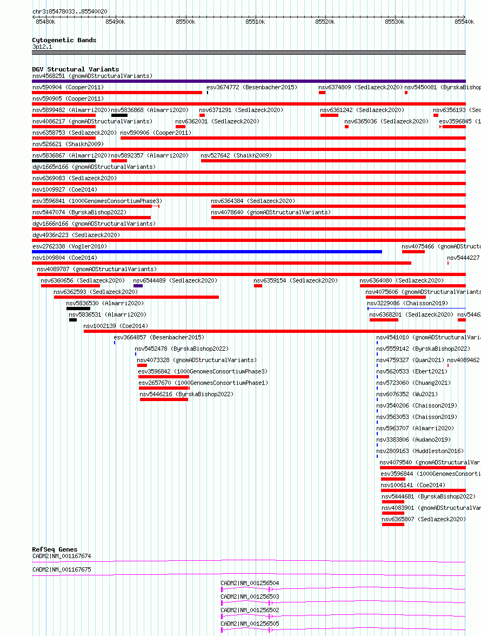Select the purple nsv4568251 variant bar
The height and width of the screenshot is (636, 481).
point(249,81)
